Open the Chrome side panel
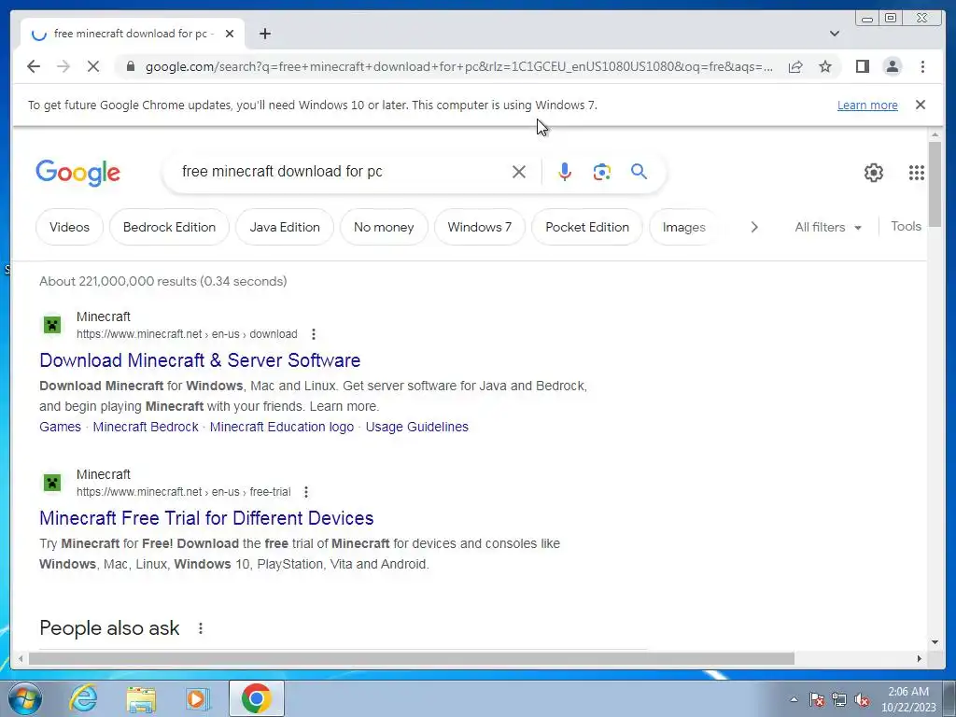 point(862,66)
